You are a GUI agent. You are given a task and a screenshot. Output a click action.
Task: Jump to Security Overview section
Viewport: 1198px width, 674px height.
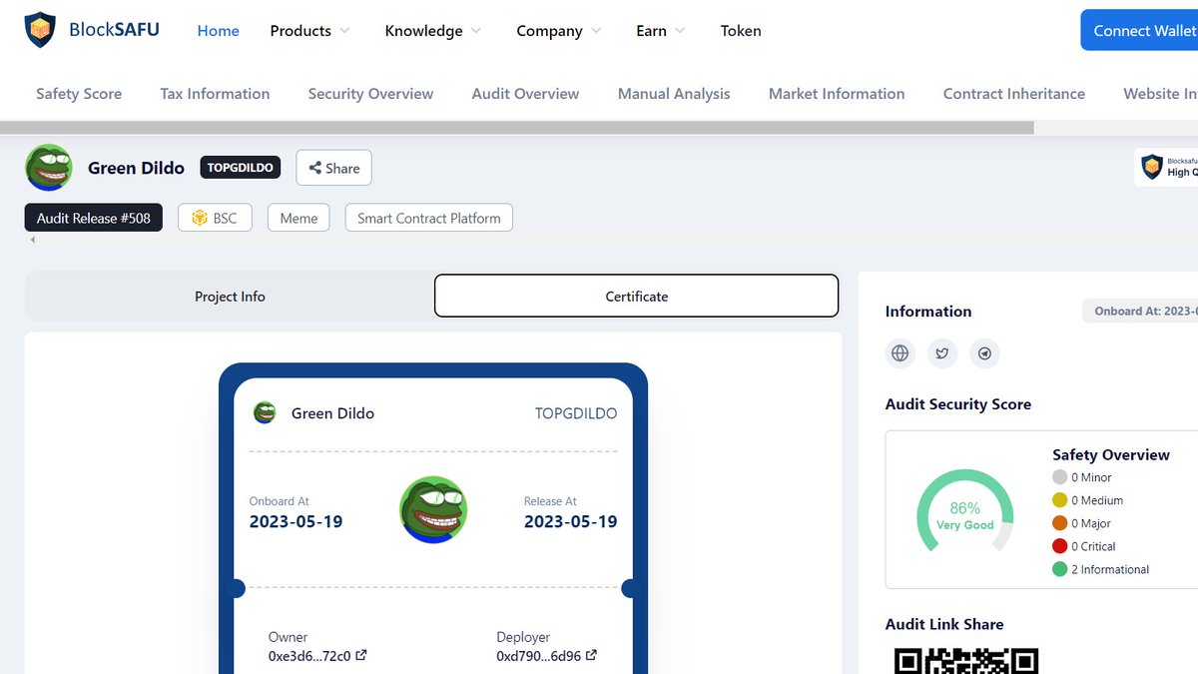tap(370, 94)
